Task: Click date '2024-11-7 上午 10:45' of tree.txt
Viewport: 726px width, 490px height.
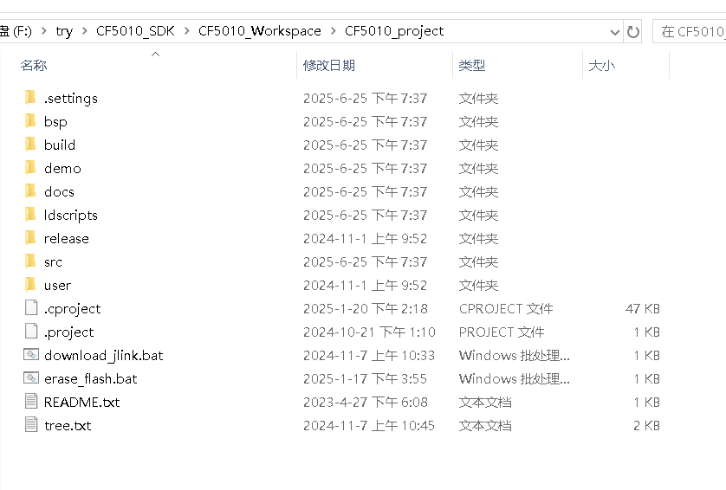Action: (x=369, y=425)
